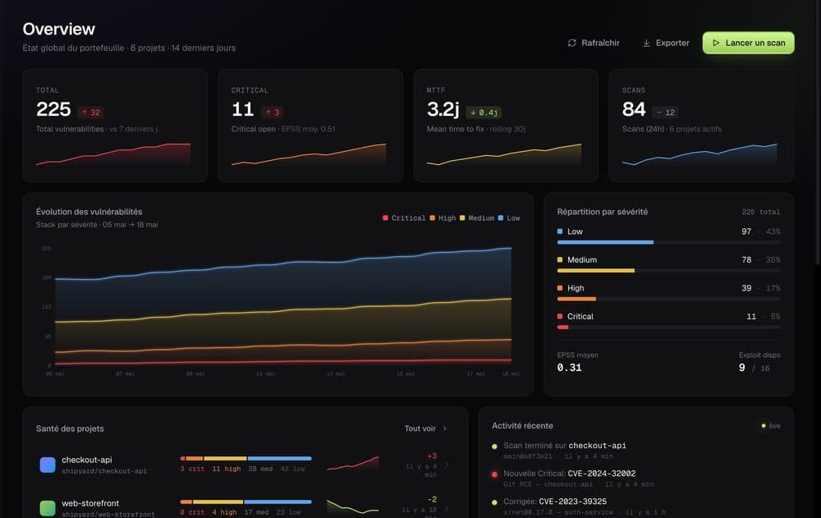Click the red up 3 trend badge
The height and width of the screenshot is (518, 821).
[273, 112]
